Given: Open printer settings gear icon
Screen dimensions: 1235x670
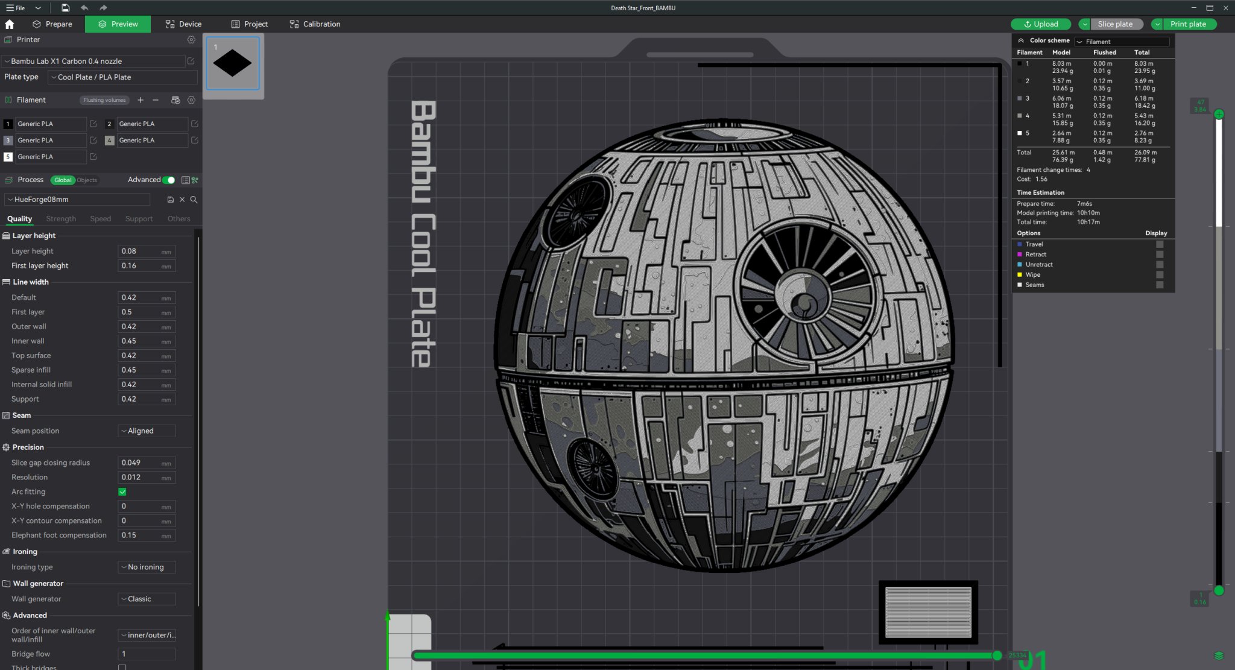Looking at the screenshot, I should pyautogui.click(x=191, y=40).
